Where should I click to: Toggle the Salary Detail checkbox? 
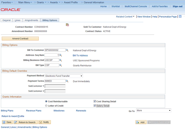pyautogui.click(x=95, y=106)
